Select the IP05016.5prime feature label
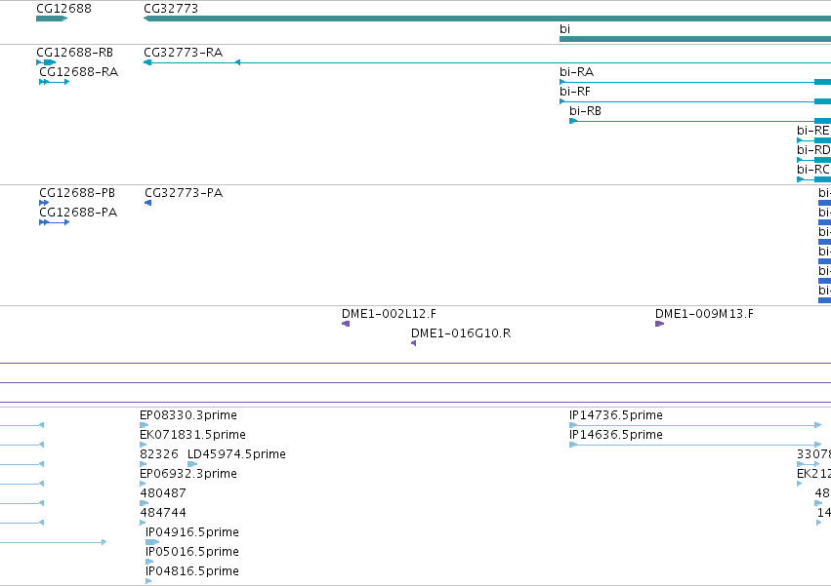 pos(192,552)
